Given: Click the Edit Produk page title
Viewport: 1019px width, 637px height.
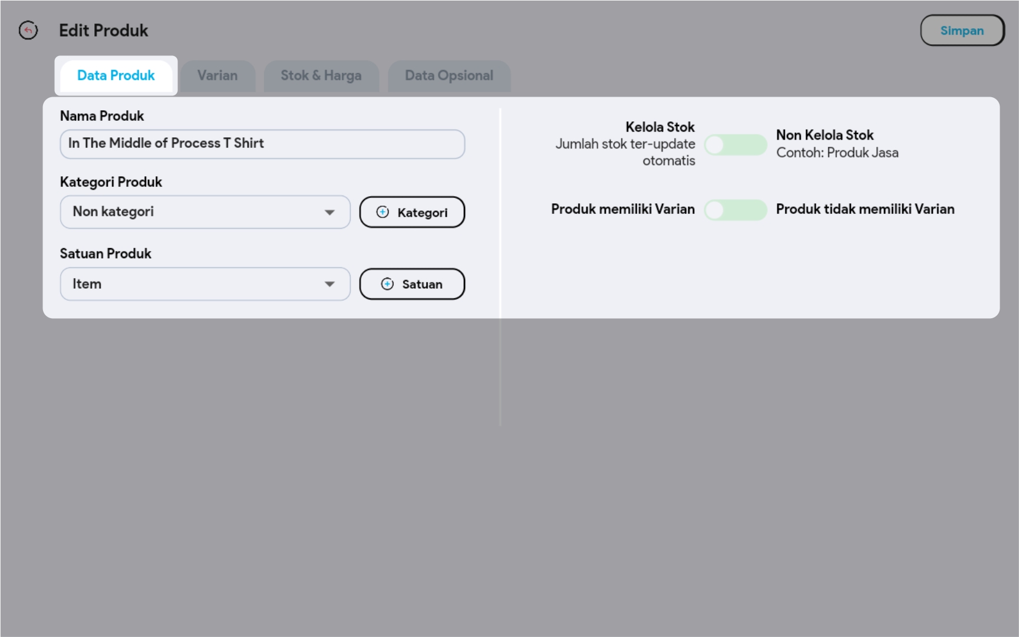Looking at the screenshot, I should pos(104,31).
